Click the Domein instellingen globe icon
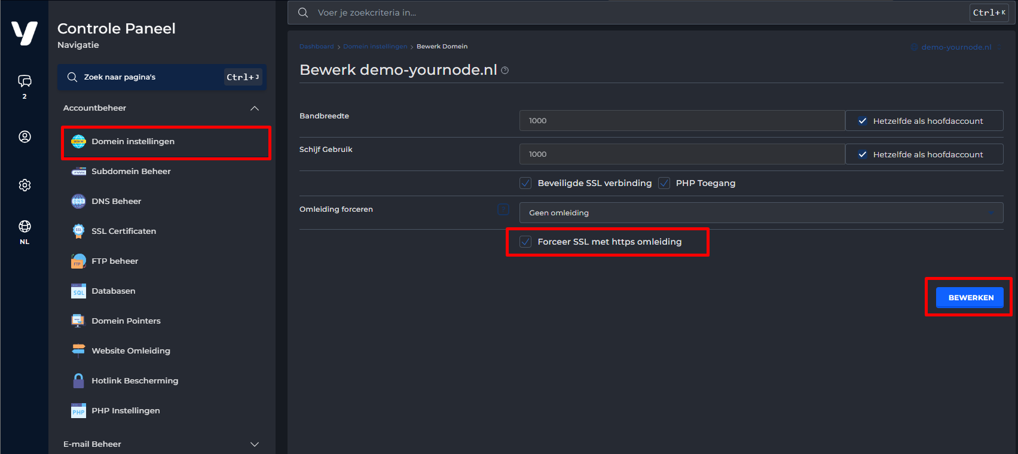1018x454 pixels. [78, 141]
